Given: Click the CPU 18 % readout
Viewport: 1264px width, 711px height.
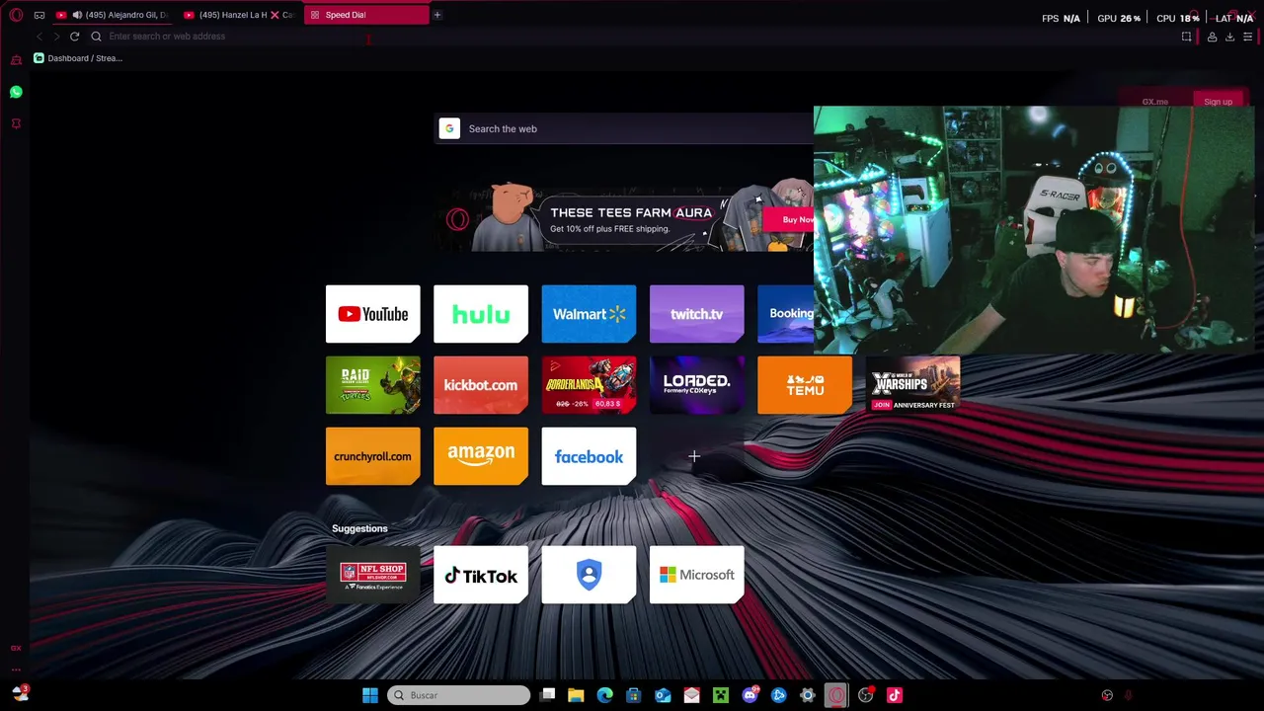Looking at the screenshot, I should [x=1177, y=18].
